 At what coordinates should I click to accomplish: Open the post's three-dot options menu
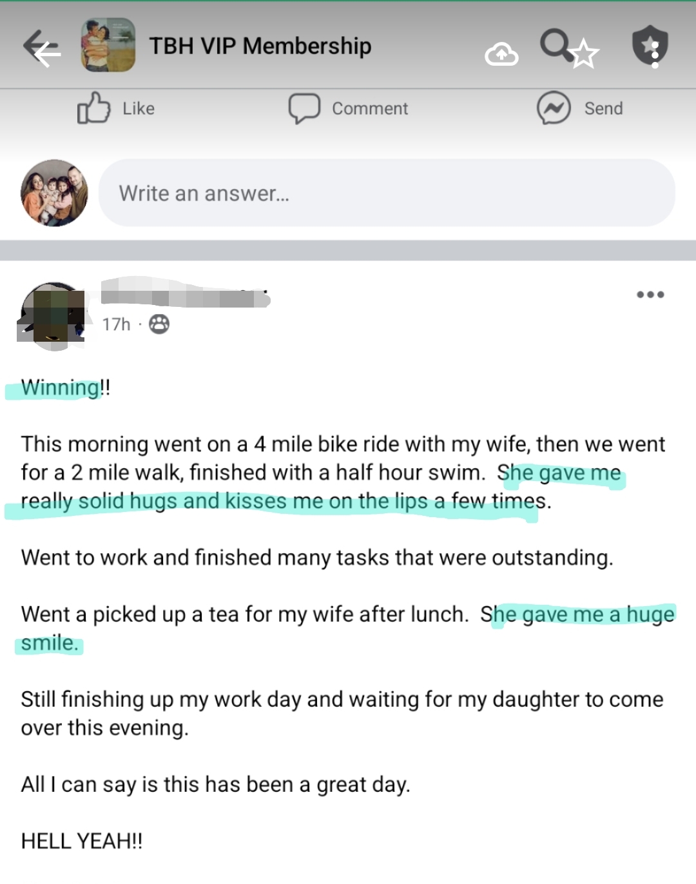pos(650,295)
